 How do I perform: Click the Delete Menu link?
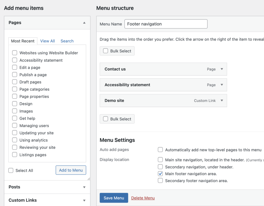coord(143,198)
